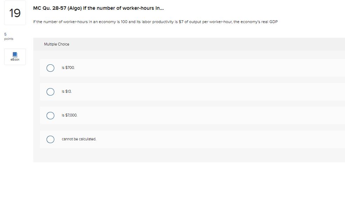Click the eBook label under the book icon
This screenshot has height=212, width=345.
[x=15, y=59]
